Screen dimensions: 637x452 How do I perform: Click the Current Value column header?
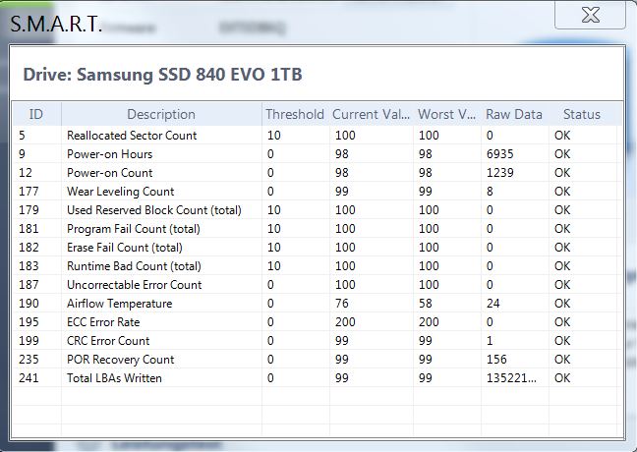pos(371,114)
